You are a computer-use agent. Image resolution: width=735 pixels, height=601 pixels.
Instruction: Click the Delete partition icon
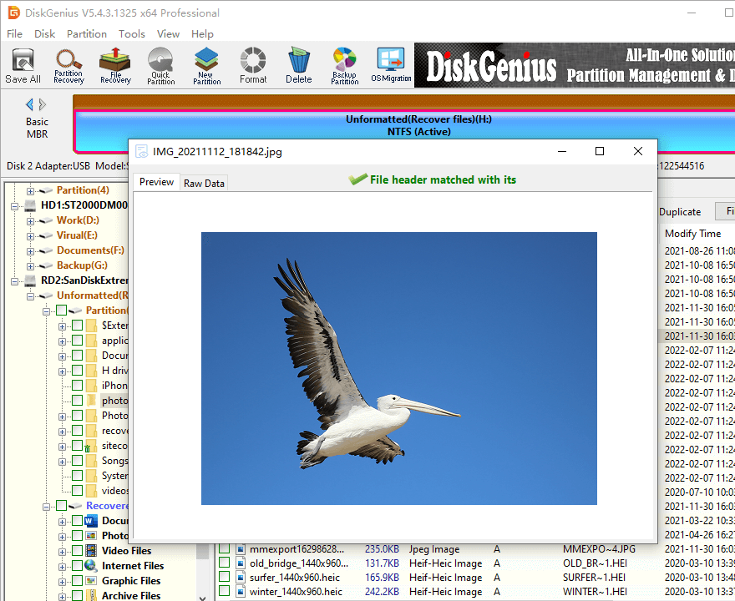click(298, 65)
